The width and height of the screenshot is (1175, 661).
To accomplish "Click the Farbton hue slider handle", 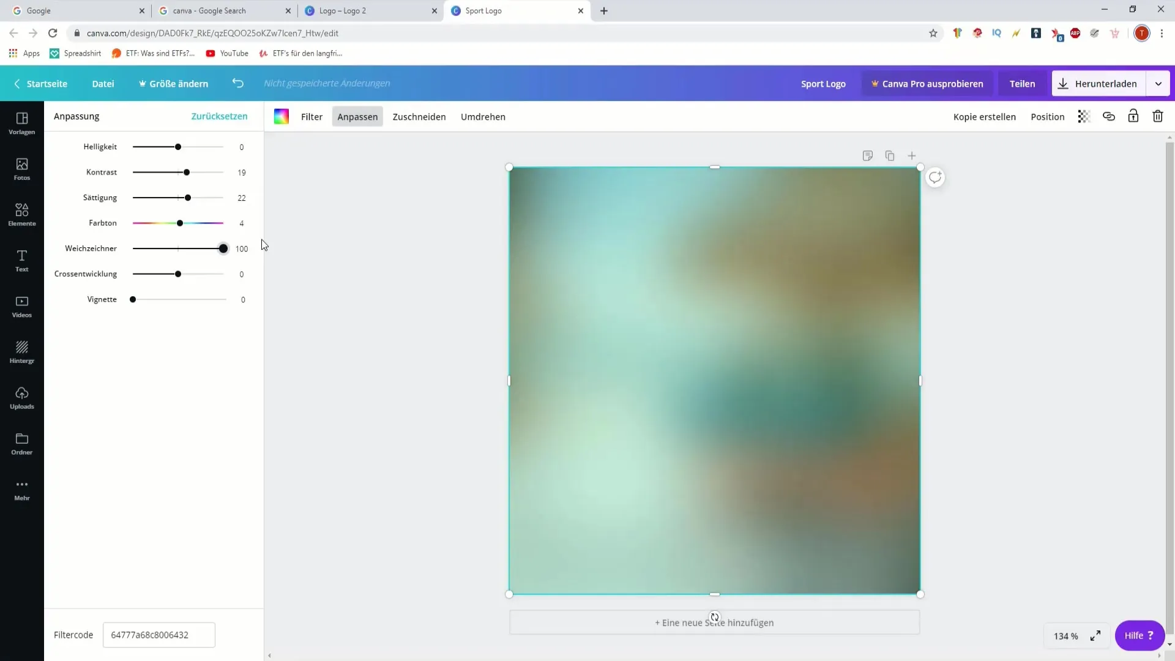I will click(x=180, y=223).
